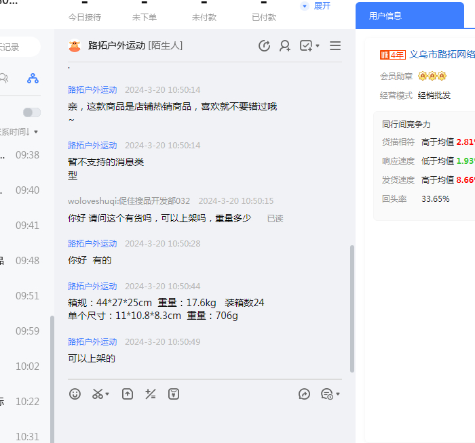Click the forward arrow bubble icon

coord(304,394)
